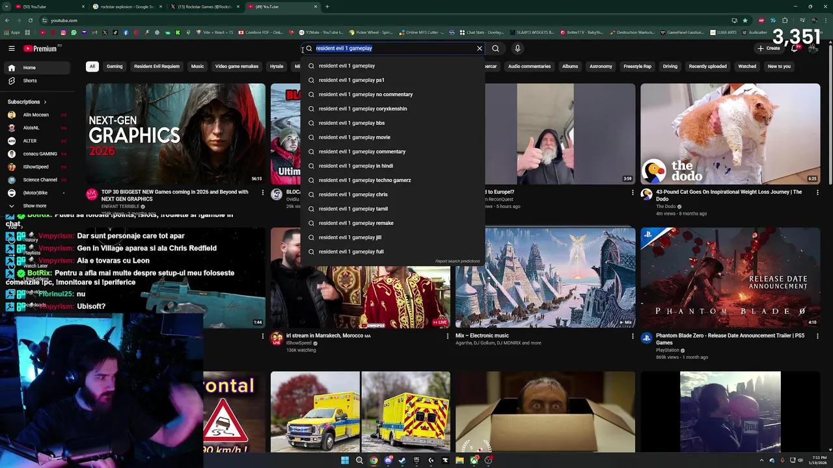
Task: Choose suggestion 'gameplay coryxkenshin'
Action: [393, 109]
